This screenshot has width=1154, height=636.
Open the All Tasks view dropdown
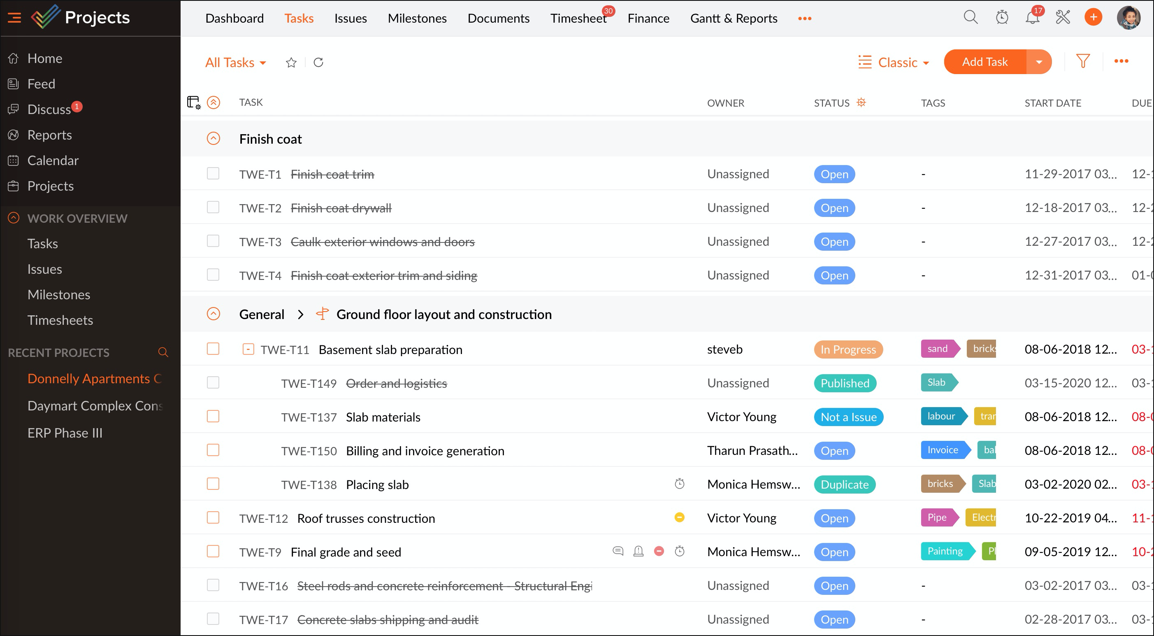(236, 62)
